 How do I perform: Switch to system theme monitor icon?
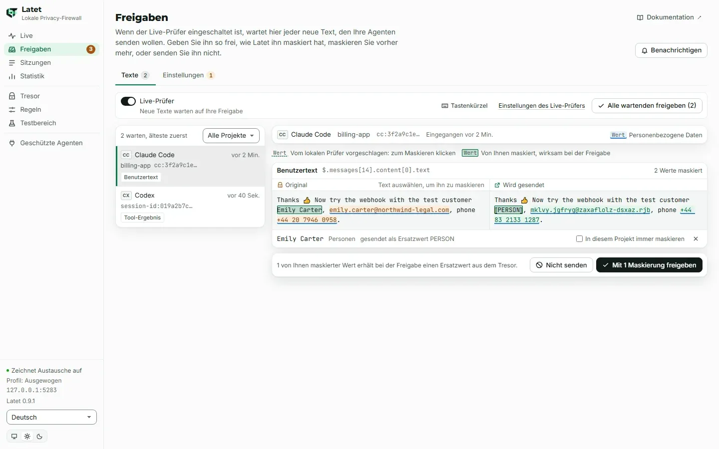tap(14, 437)
